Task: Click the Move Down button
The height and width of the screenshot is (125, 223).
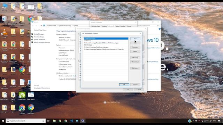Action: (x=135, y=62)
